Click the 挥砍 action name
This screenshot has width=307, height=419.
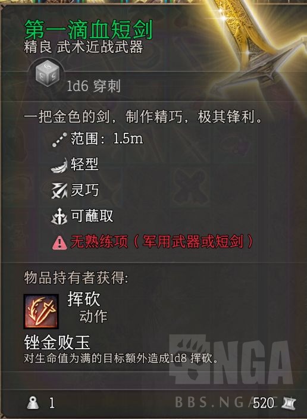click(84, 299)
